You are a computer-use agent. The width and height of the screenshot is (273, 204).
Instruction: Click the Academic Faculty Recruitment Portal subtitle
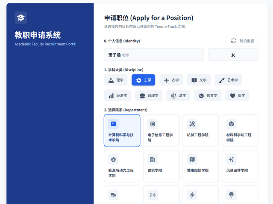tap(45, 44)
